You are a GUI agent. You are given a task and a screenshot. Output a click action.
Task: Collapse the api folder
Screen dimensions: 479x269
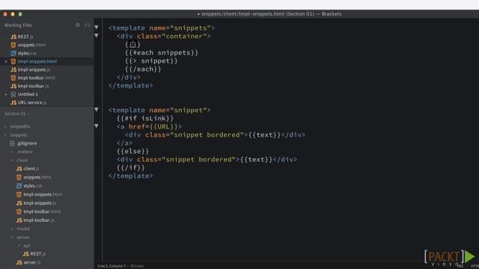[x=19, y=245]
